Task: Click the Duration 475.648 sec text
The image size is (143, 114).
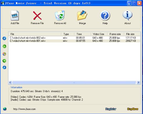Action: [x=22, y=91]
